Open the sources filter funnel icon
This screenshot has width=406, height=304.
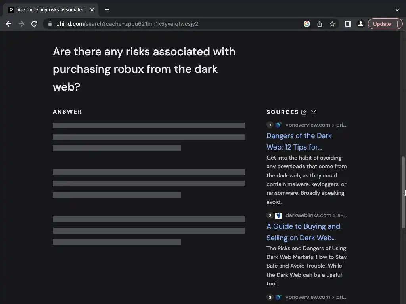click(x=314, y=112)
